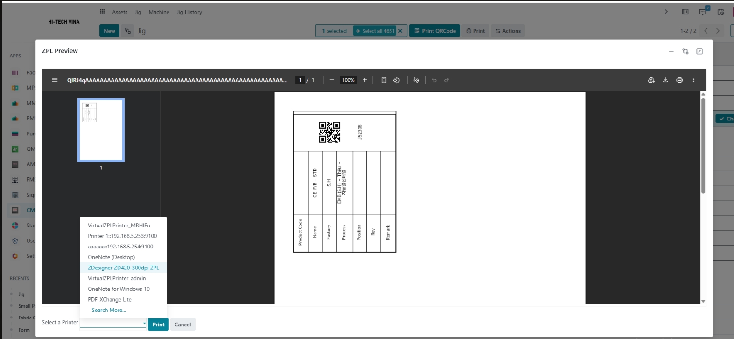Click the Search More... link
The image size is (734, 339).
[x=109, y=310]
